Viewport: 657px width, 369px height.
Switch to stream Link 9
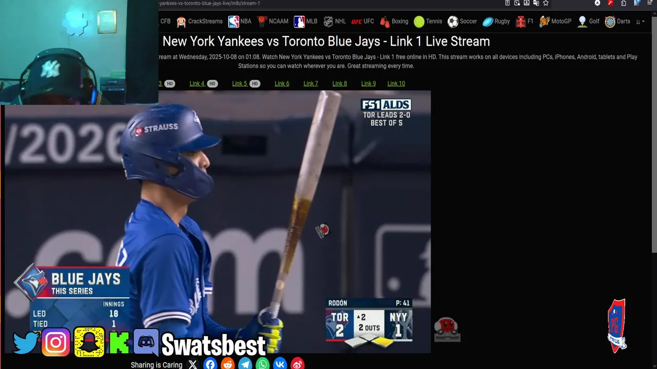368,84
